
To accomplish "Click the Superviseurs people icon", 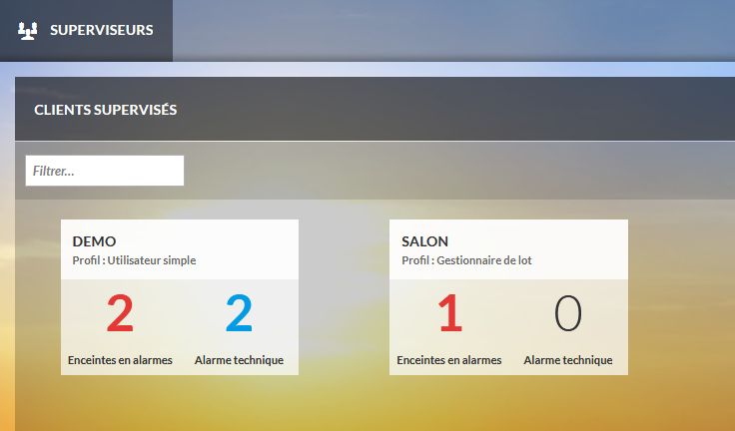I will point(28,31).
